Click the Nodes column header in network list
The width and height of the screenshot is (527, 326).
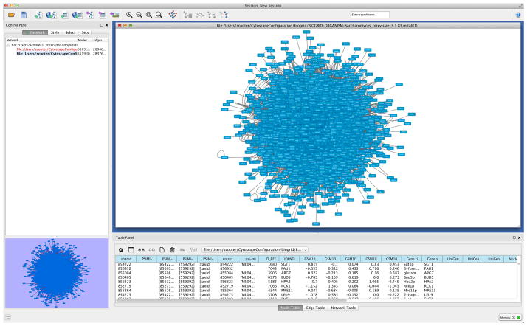point(83,41)
